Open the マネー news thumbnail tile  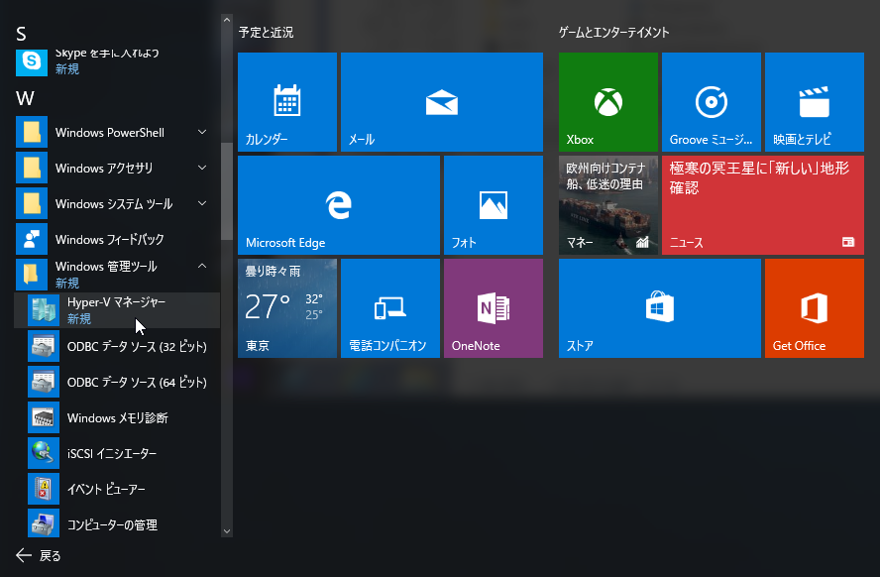point(608,205)
